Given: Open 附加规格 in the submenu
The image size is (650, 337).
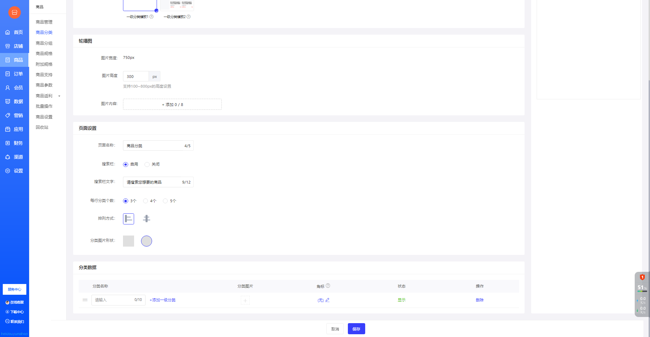Looking at the screenshot, I should (44, 64).
